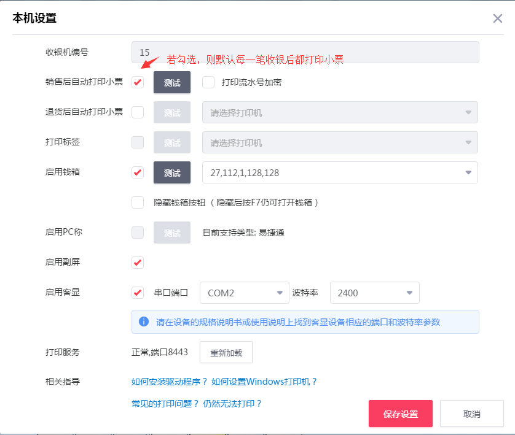Uncheck 销售后自动打印小票
Viewport: 515px width, 435px height.
tap(137, 82)
